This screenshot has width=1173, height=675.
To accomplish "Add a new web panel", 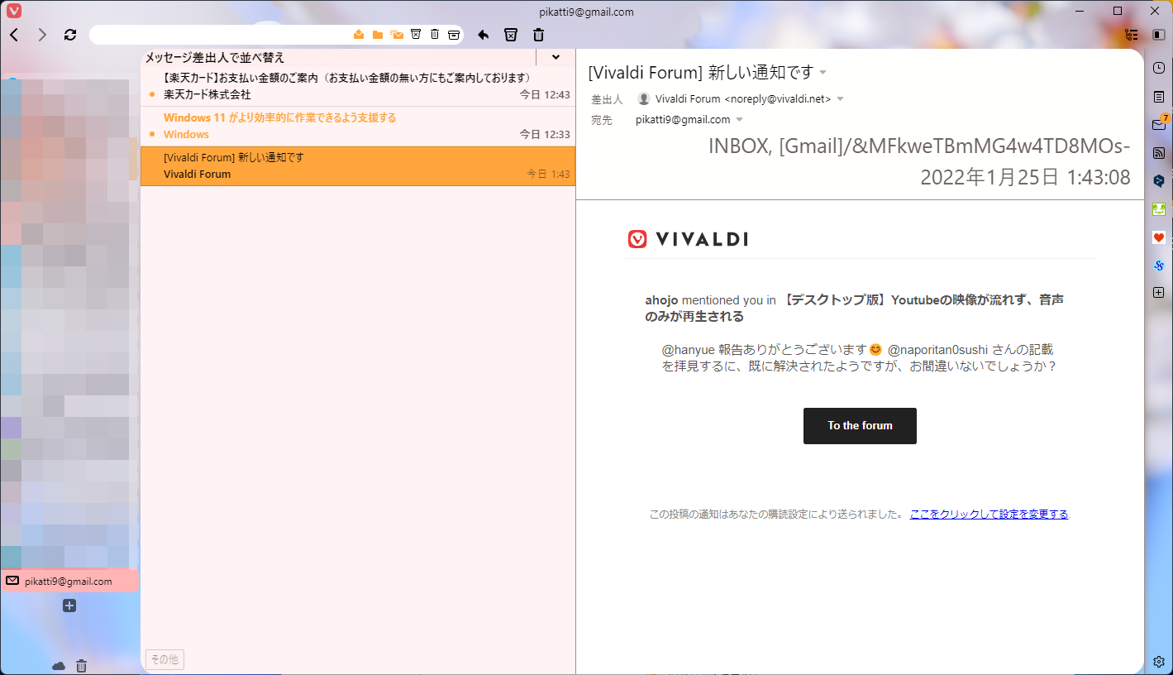I will (1159, 293).
